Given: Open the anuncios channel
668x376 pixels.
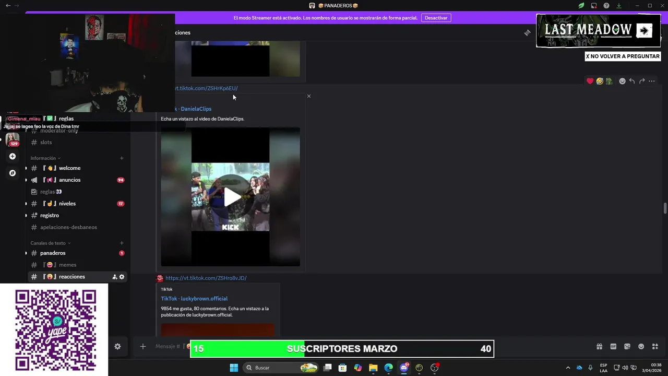Looking at the screenshot, I should (x=77, y=180).
